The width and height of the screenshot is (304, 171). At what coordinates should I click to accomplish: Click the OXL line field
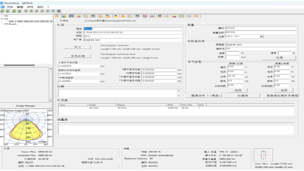coord(133,36)
